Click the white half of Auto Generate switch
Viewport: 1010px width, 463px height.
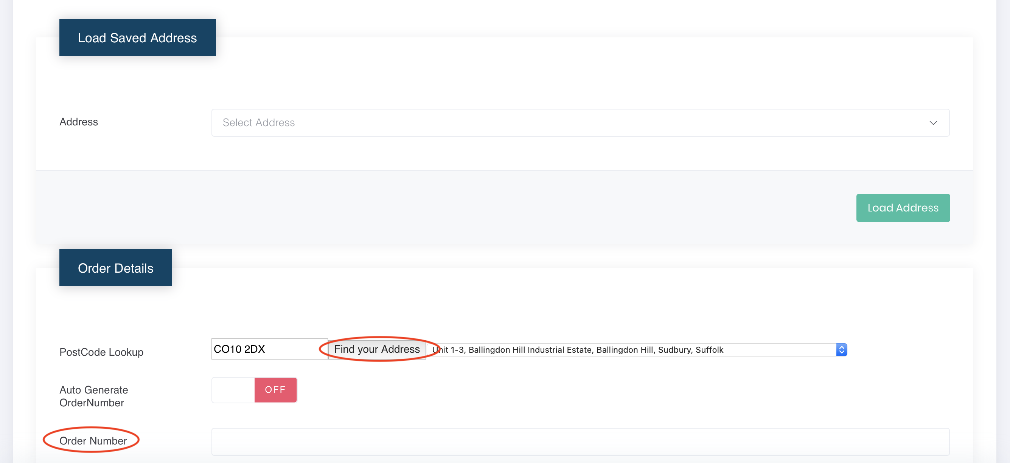233,390
